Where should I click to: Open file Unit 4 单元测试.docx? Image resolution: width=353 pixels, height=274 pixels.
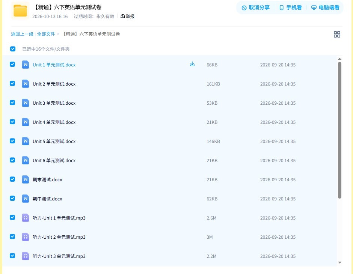(x=54, y=122)
